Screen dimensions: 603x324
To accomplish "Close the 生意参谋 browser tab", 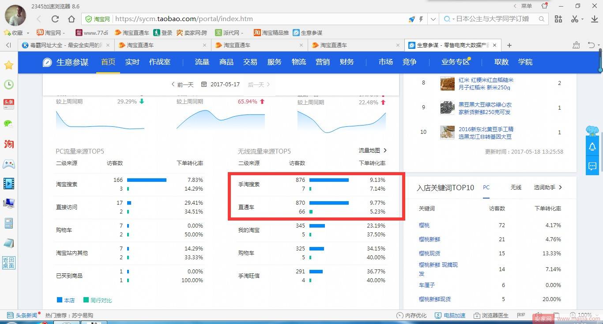I will tap(495, 45).
